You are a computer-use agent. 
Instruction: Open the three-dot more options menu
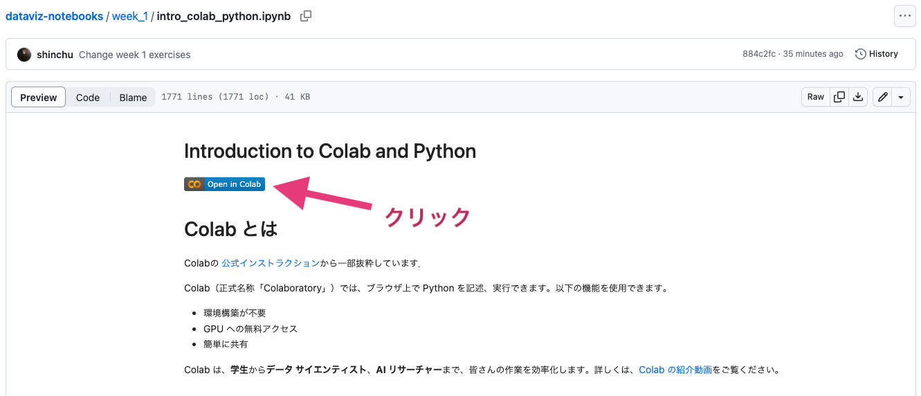tap(904, 16)
